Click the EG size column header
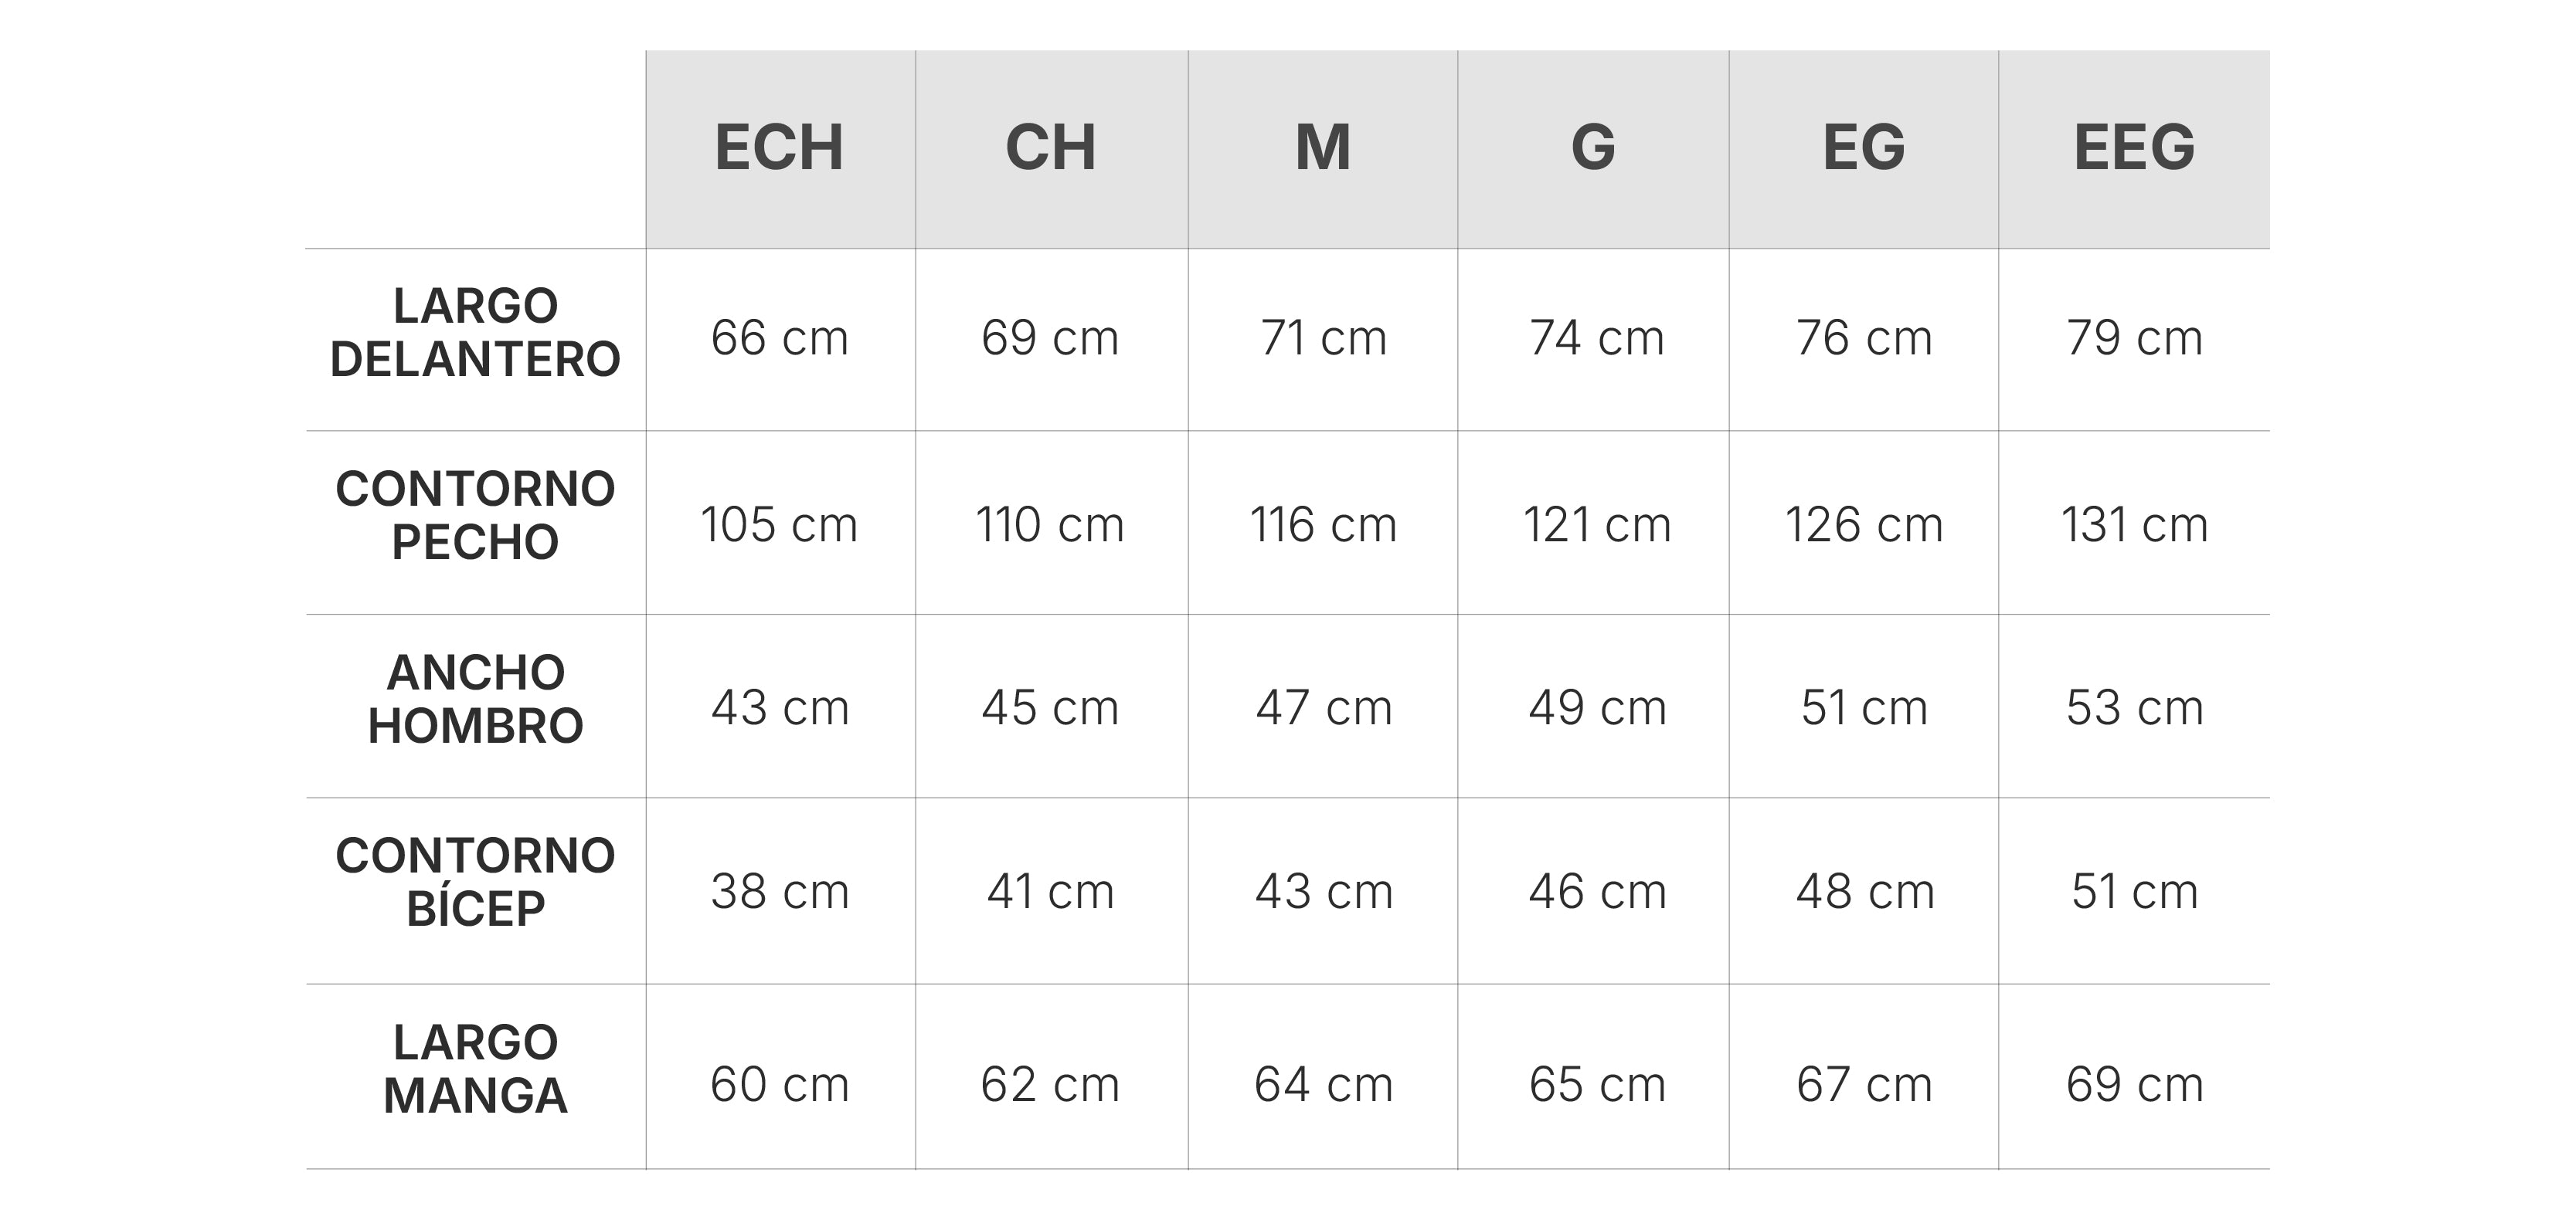This screenshot has height=1220, width=2576. (1864, 148)
